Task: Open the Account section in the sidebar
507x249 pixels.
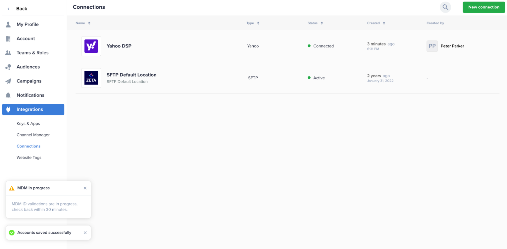Action: [x=25, y=38]
